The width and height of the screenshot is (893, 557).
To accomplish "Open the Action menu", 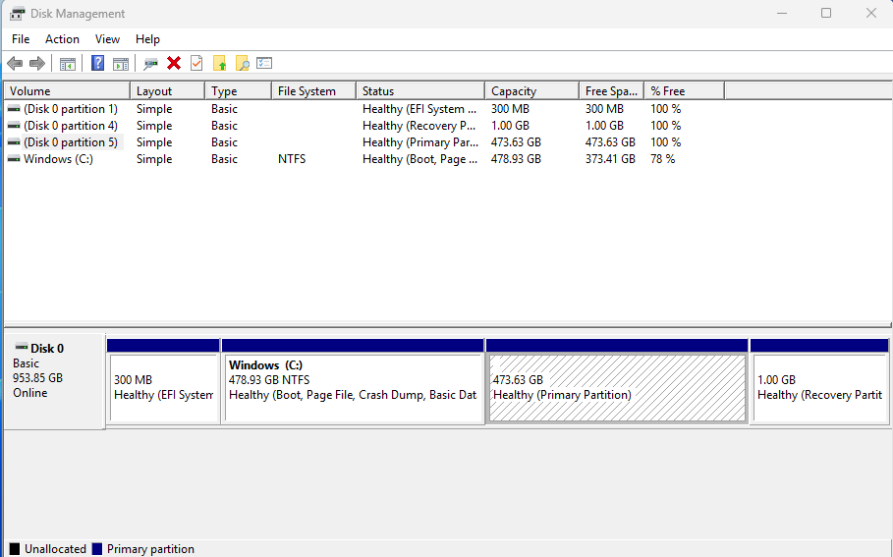I will pos(62,39).
